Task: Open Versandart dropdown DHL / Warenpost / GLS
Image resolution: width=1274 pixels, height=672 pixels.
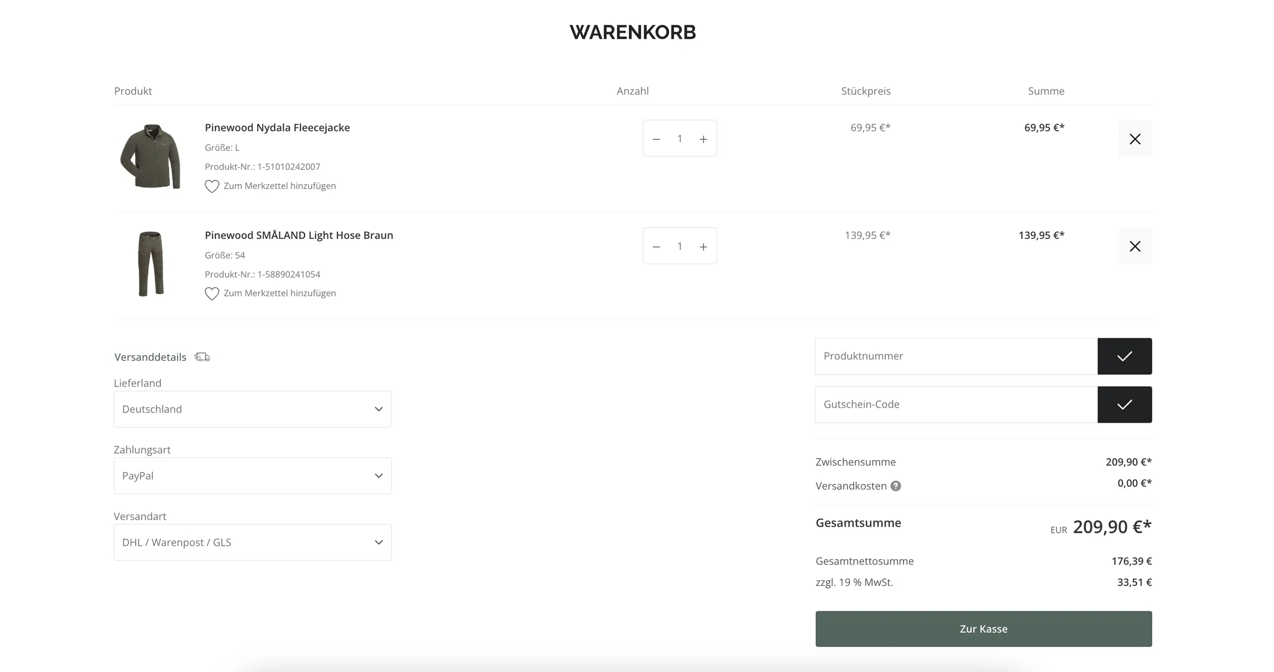Action: click(252, 543)
